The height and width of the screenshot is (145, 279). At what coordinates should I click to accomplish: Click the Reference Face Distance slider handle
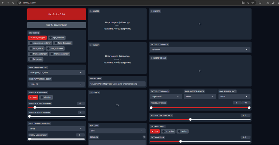190,120
